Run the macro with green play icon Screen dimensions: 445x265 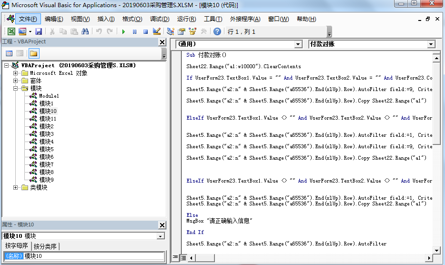pyautogui.click(x=123, y=31)
